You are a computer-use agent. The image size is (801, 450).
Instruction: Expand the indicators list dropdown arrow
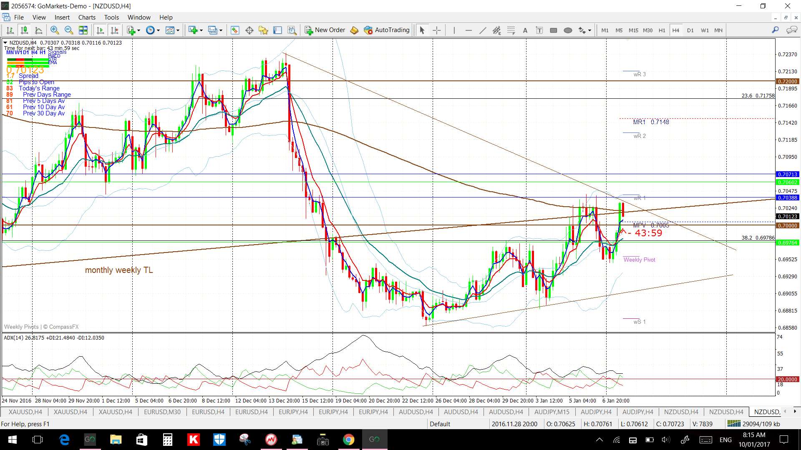[139, 30]
